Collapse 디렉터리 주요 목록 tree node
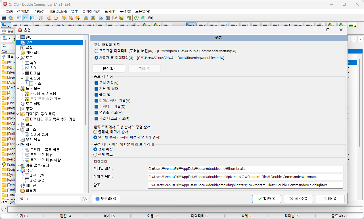The width and height of the screenshot is (364, 219). click(18, 114)
